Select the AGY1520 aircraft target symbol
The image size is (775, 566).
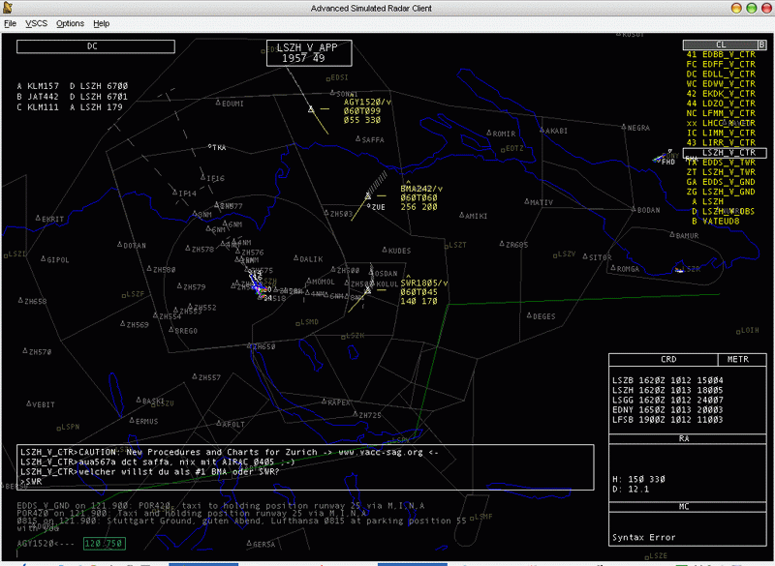coord(311,108)
